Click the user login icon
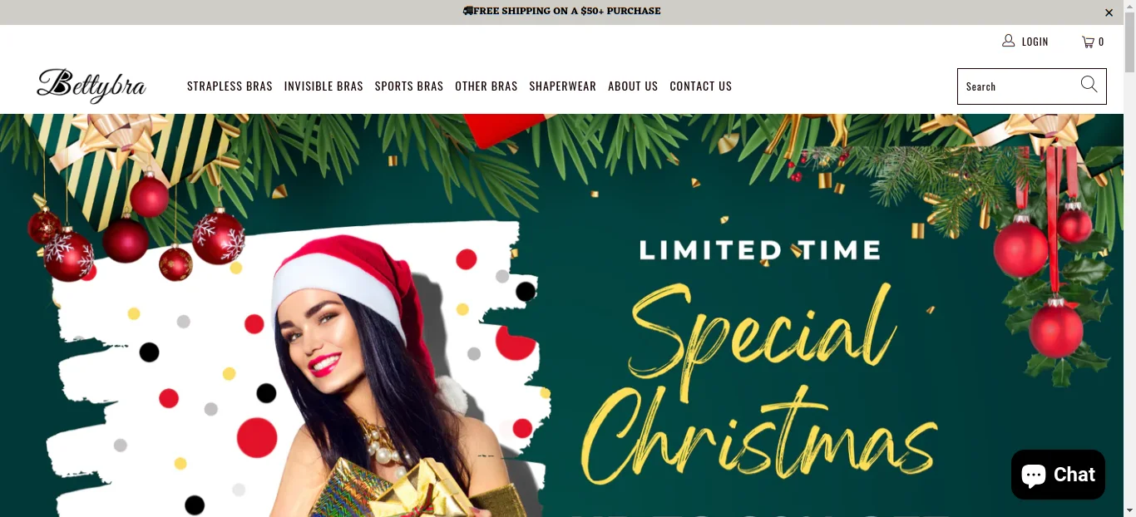 coord(1008,41)
